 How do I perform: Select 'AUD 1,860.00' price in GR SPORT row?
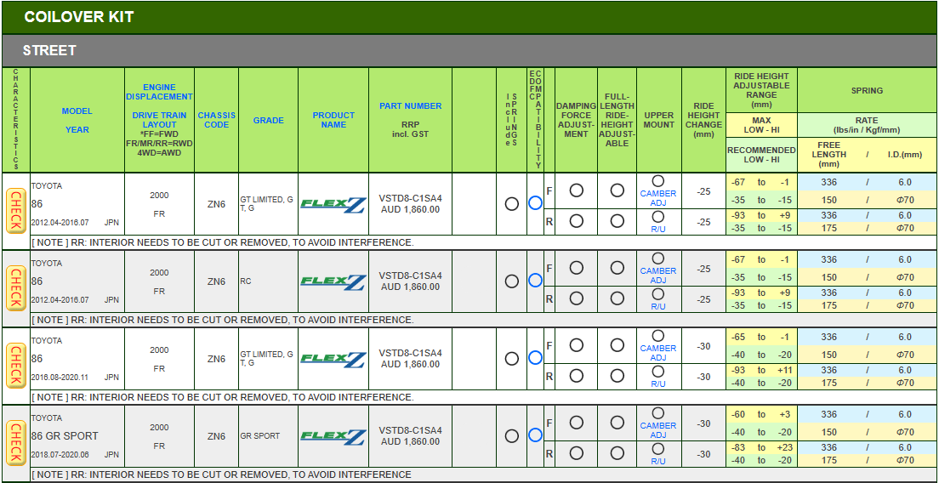(x=410, y=441)
